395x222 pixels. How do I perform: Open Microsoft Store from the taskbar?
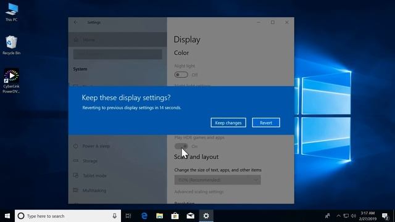175,216
